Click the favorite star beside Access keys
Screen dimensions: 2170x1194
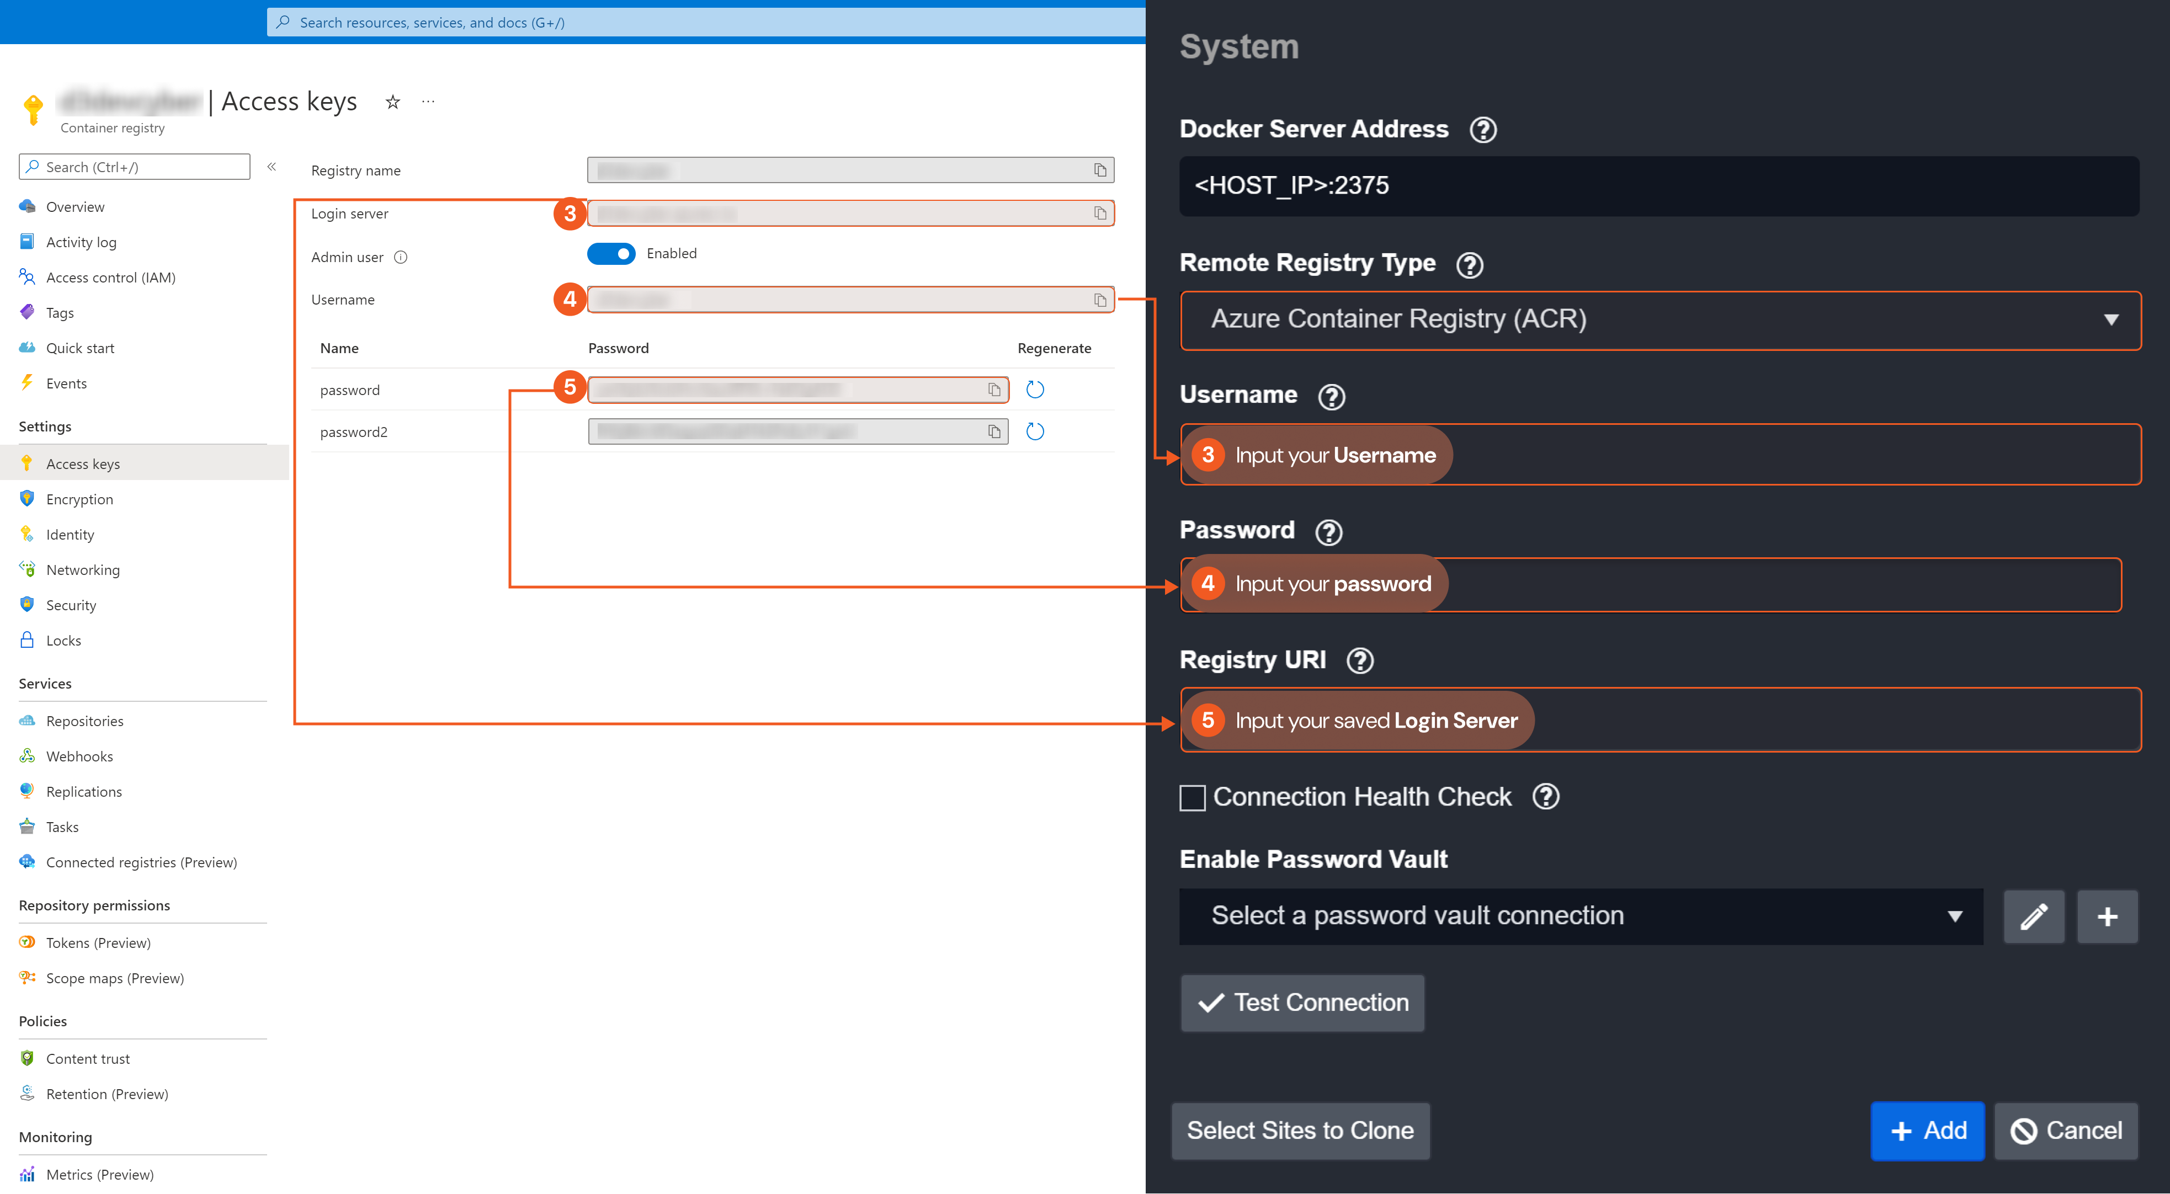392,102
